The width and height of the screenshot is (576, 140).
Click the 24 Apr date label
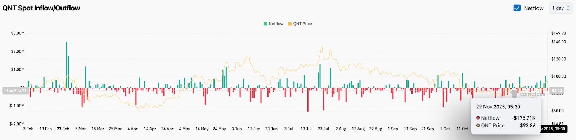[x=167, y=129]
